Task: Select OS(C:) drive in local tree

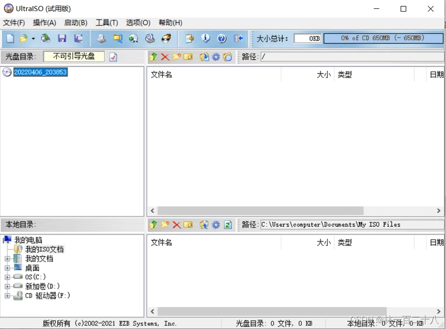Action: tap(35, 277)
